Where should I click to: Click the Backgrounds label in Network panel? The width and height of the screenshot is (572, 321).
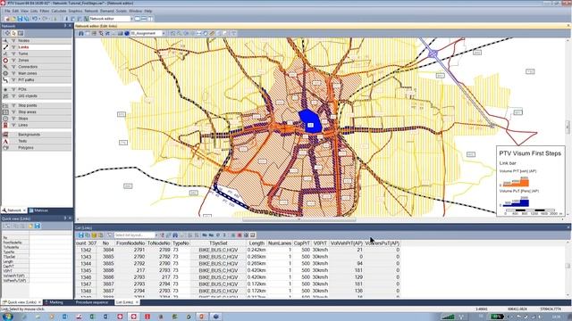pyautogui.click(x=29, y=135)
